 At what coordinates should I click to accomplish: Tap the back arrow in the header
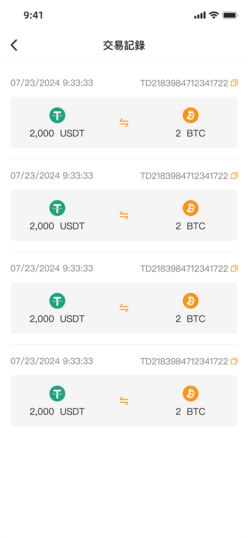coord(14,45)
